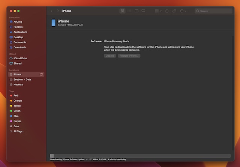240x167 pixels.
Task: Switch to column view
Action: click(136, 11)
